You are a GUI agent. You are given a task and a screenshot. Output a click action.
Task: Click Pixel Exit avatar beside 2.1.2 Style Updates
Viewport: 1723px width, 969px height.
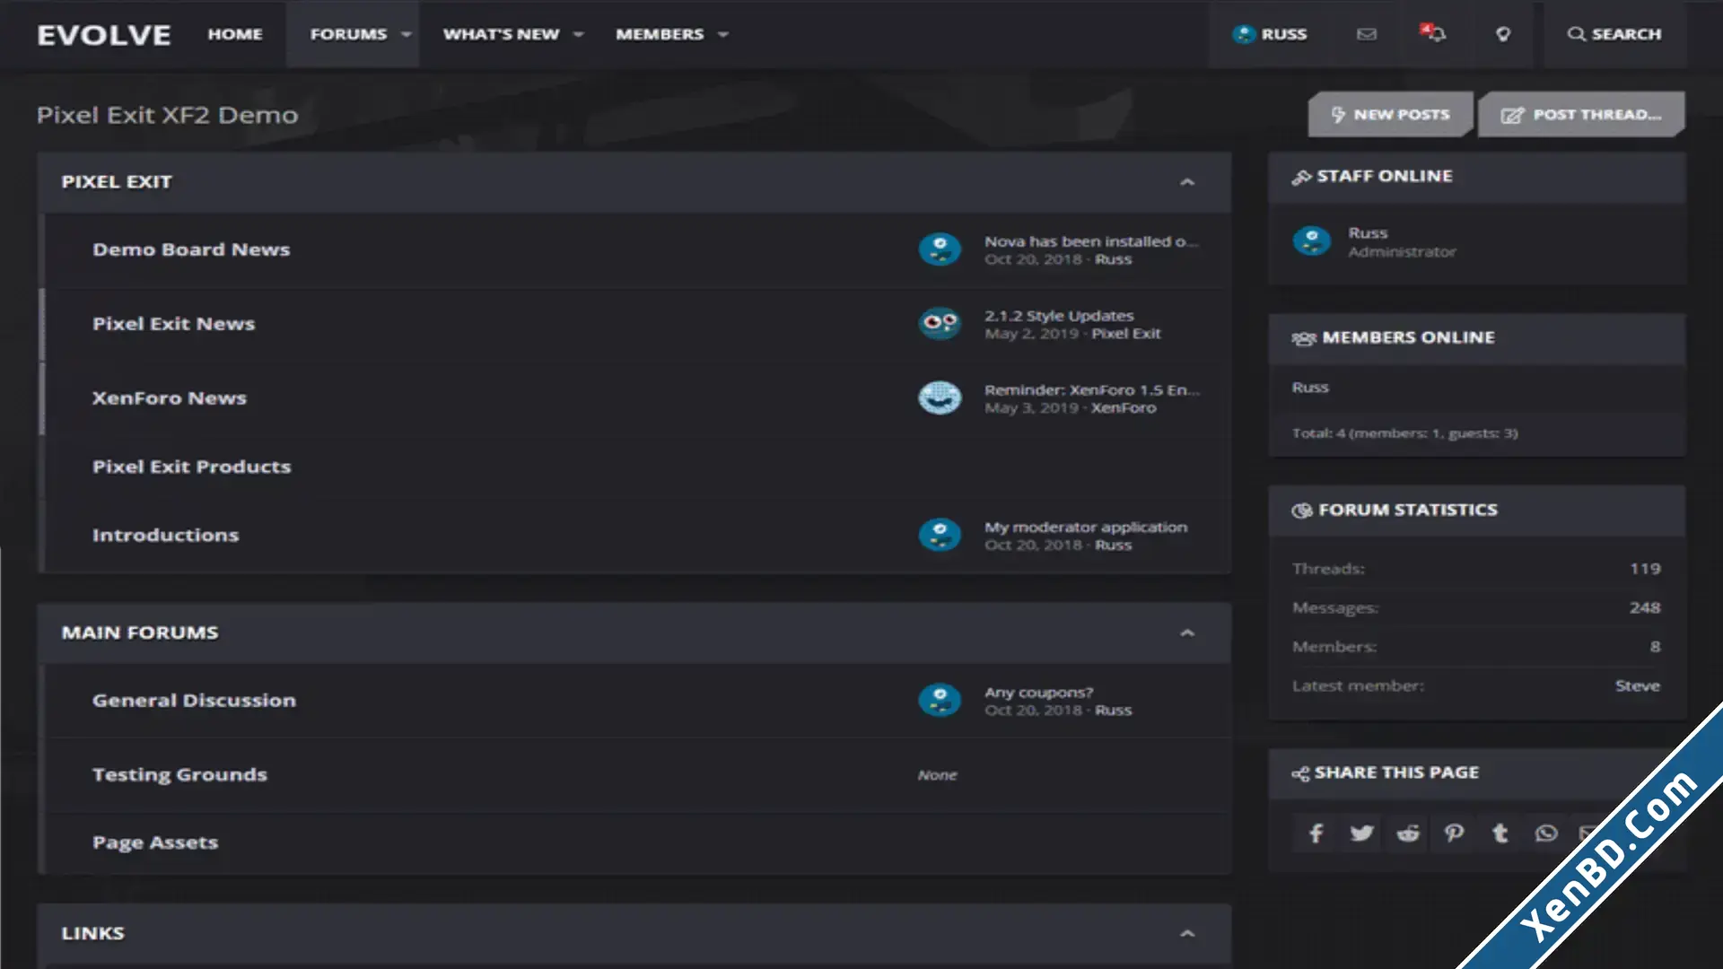tap(940, 324)
